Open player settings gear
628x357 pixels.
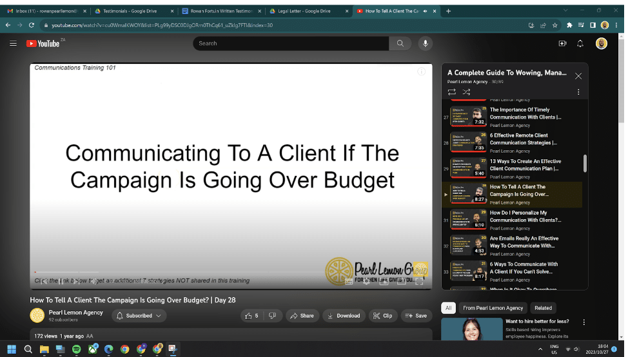[366, 282]
